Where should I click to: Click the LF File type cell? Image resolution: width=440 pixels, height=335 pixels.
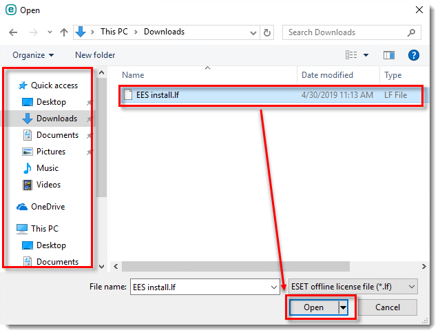tap(396, 95)
